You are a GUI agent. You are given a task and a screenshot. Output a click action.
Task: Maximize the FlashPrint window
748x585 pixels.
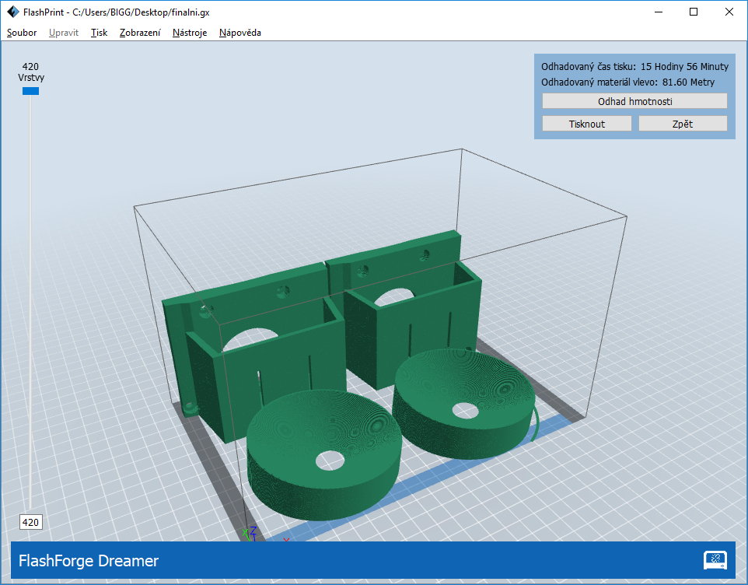click(x=694, y=12)
